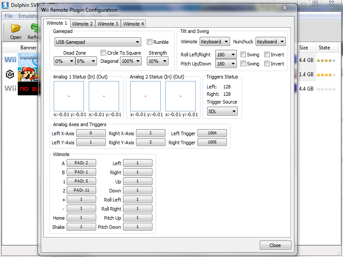Switch to Wiimote 3 tab
Image resolution: width=343 pixels, height=257 pixels.
click(x=108, y=24)
